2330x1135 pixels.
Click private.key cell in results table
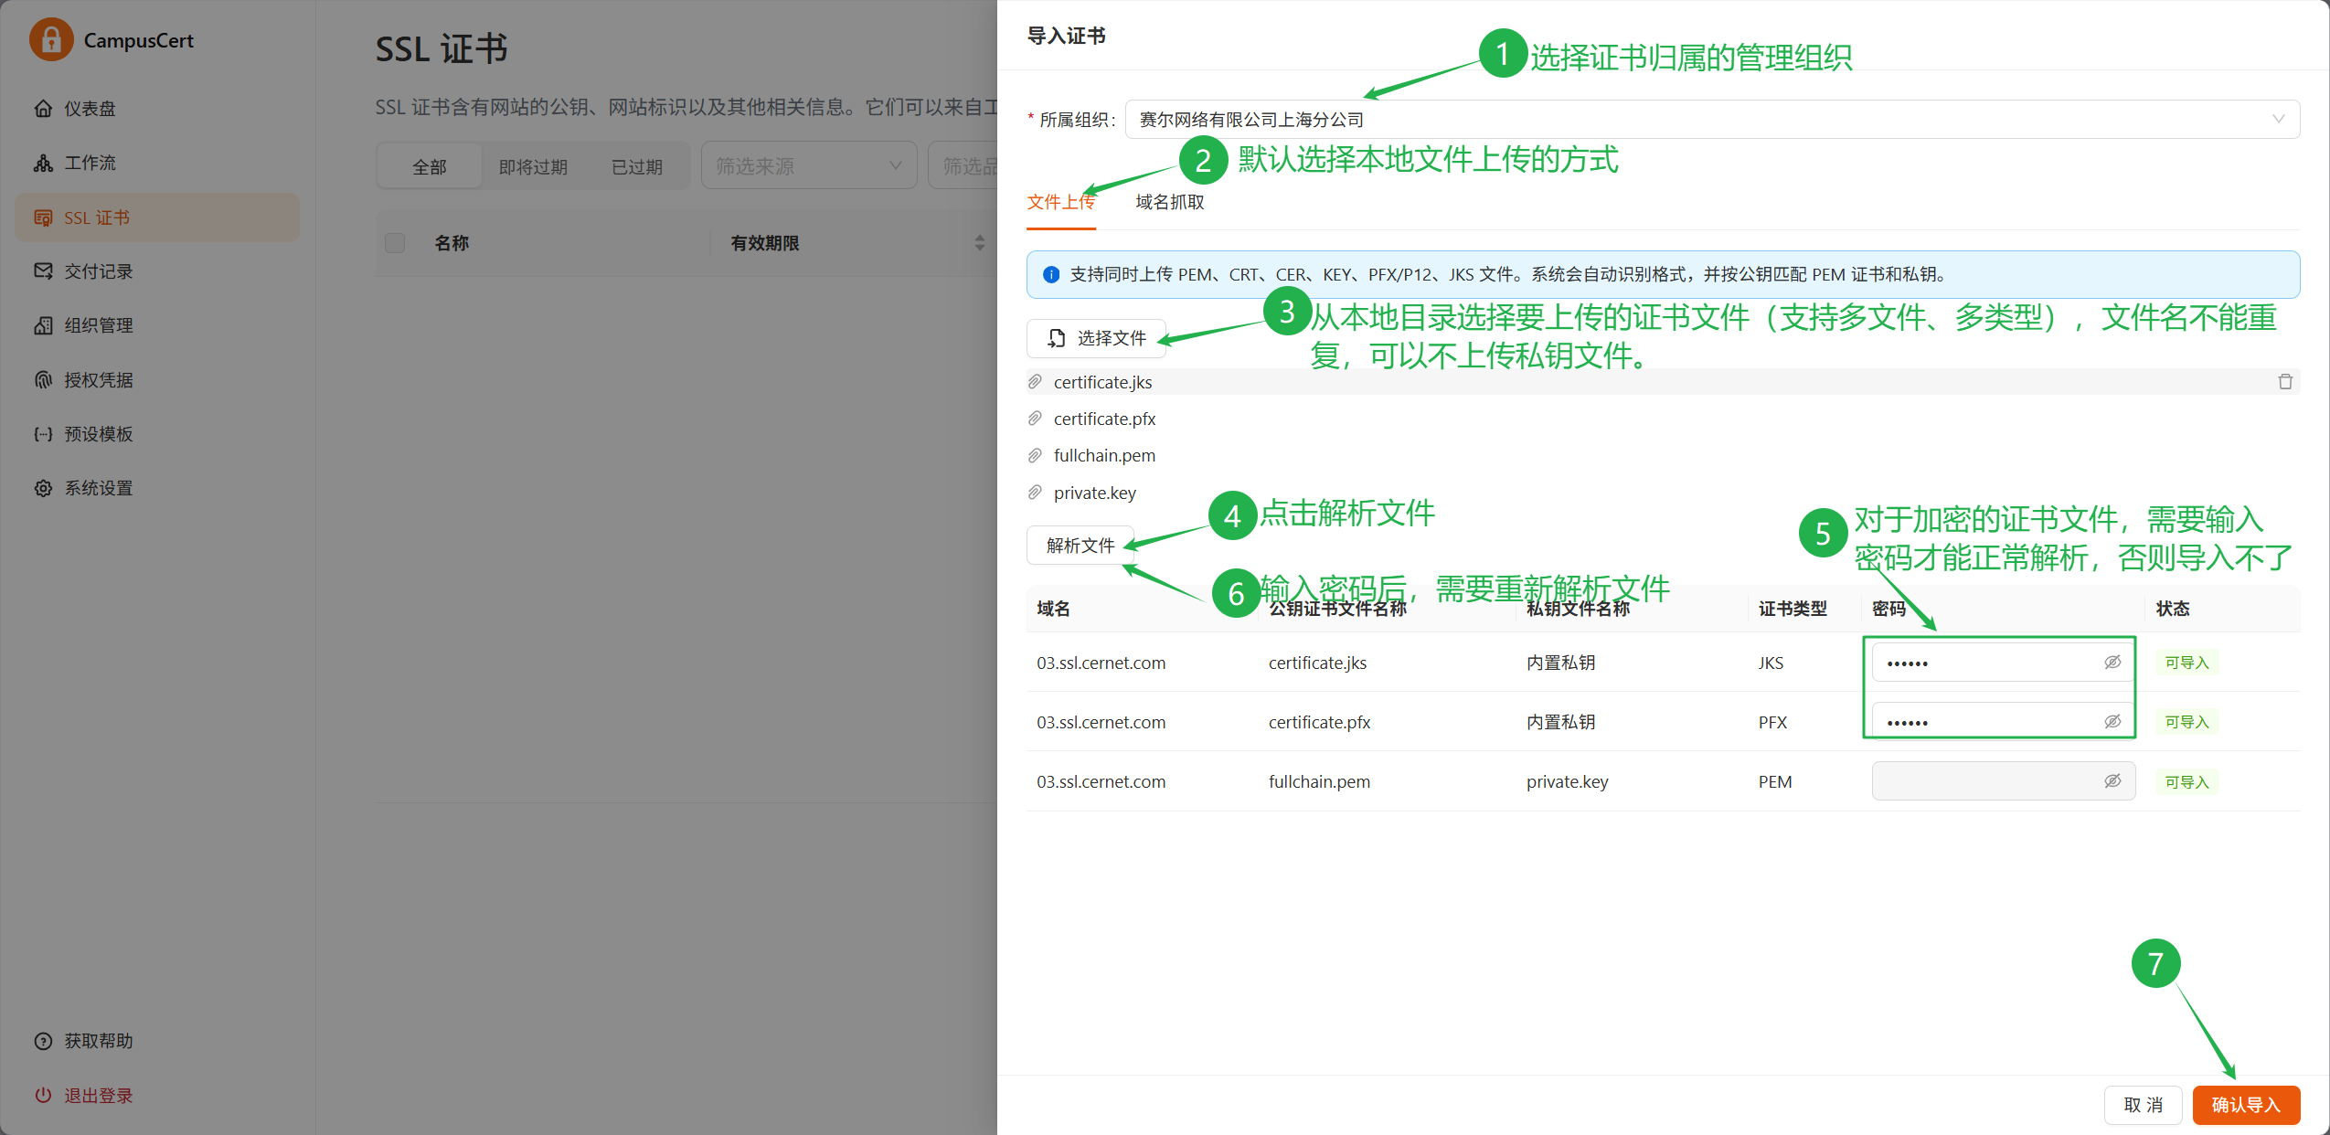coord(1567,781)
